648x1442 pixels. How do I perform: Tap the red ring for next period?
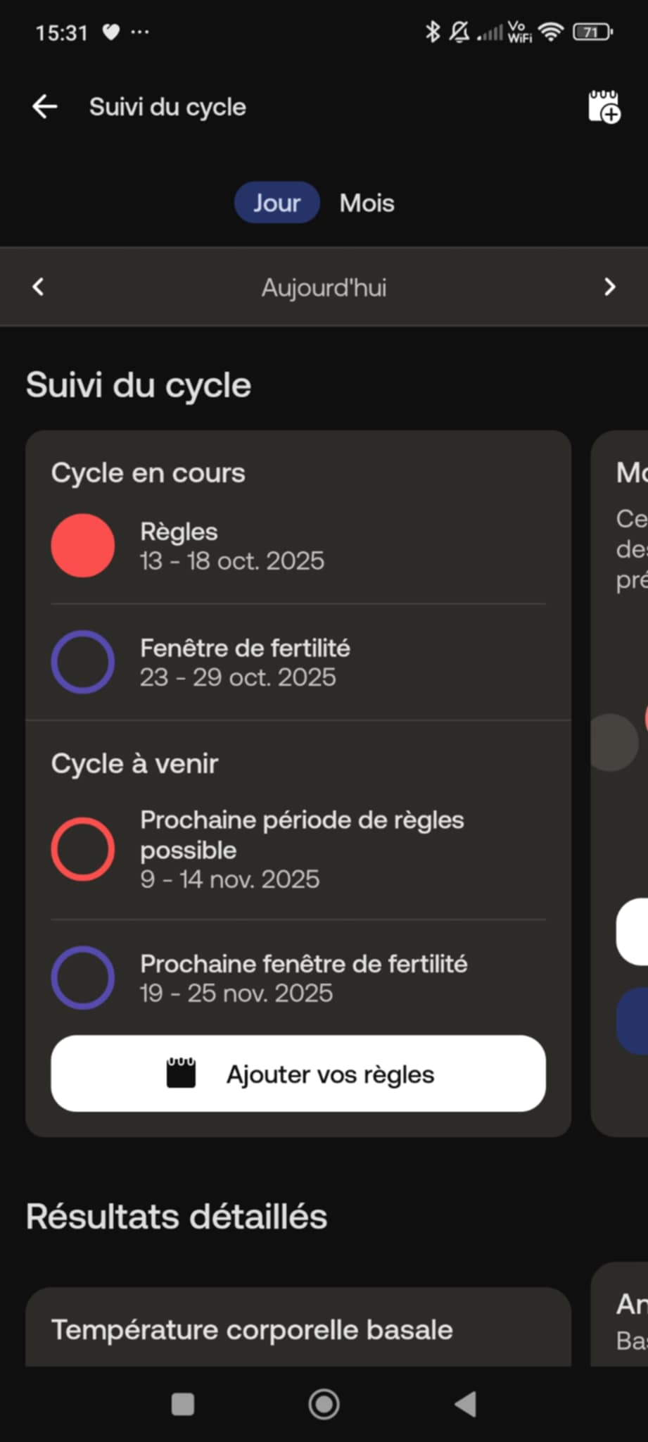83,849
